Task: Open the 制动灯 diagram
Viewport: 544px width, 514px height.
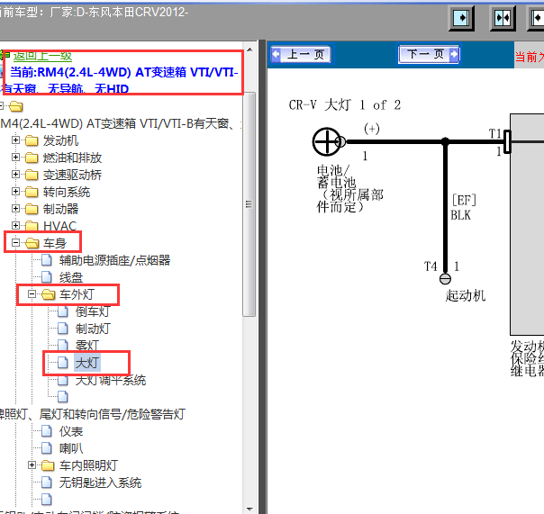Action: tap(93, 329)
